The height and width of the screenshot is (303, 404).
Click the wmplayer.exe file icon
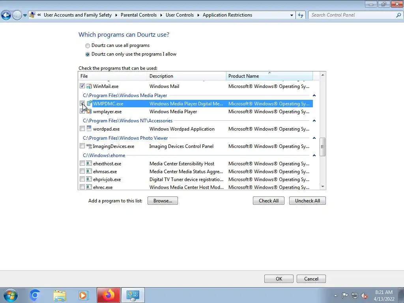(x=89, y=112)
